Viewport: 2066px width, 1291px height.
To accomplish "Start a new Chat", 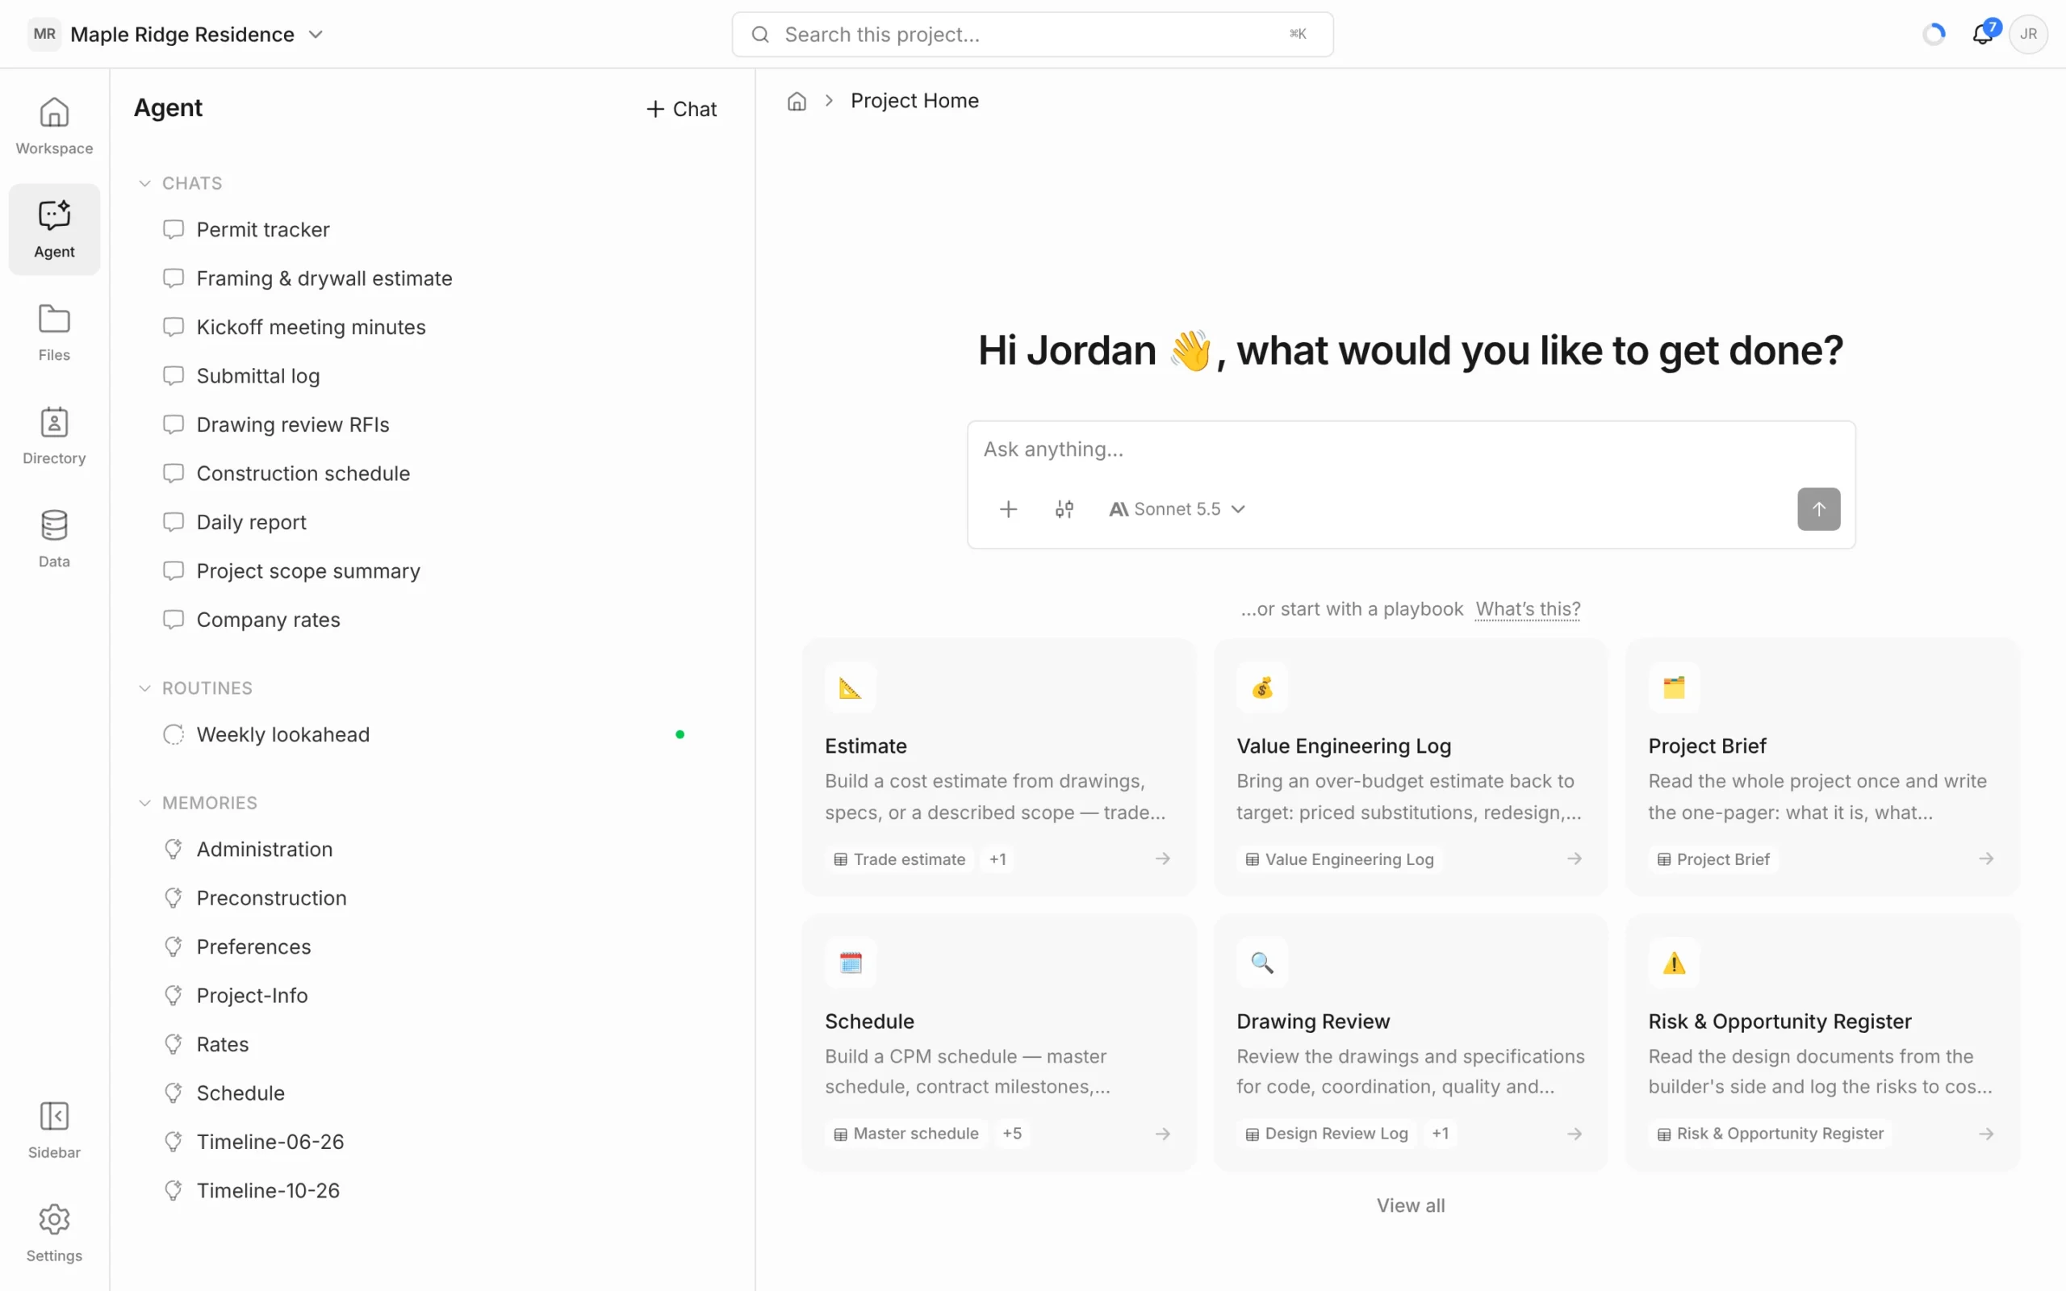I will (681, 109).
